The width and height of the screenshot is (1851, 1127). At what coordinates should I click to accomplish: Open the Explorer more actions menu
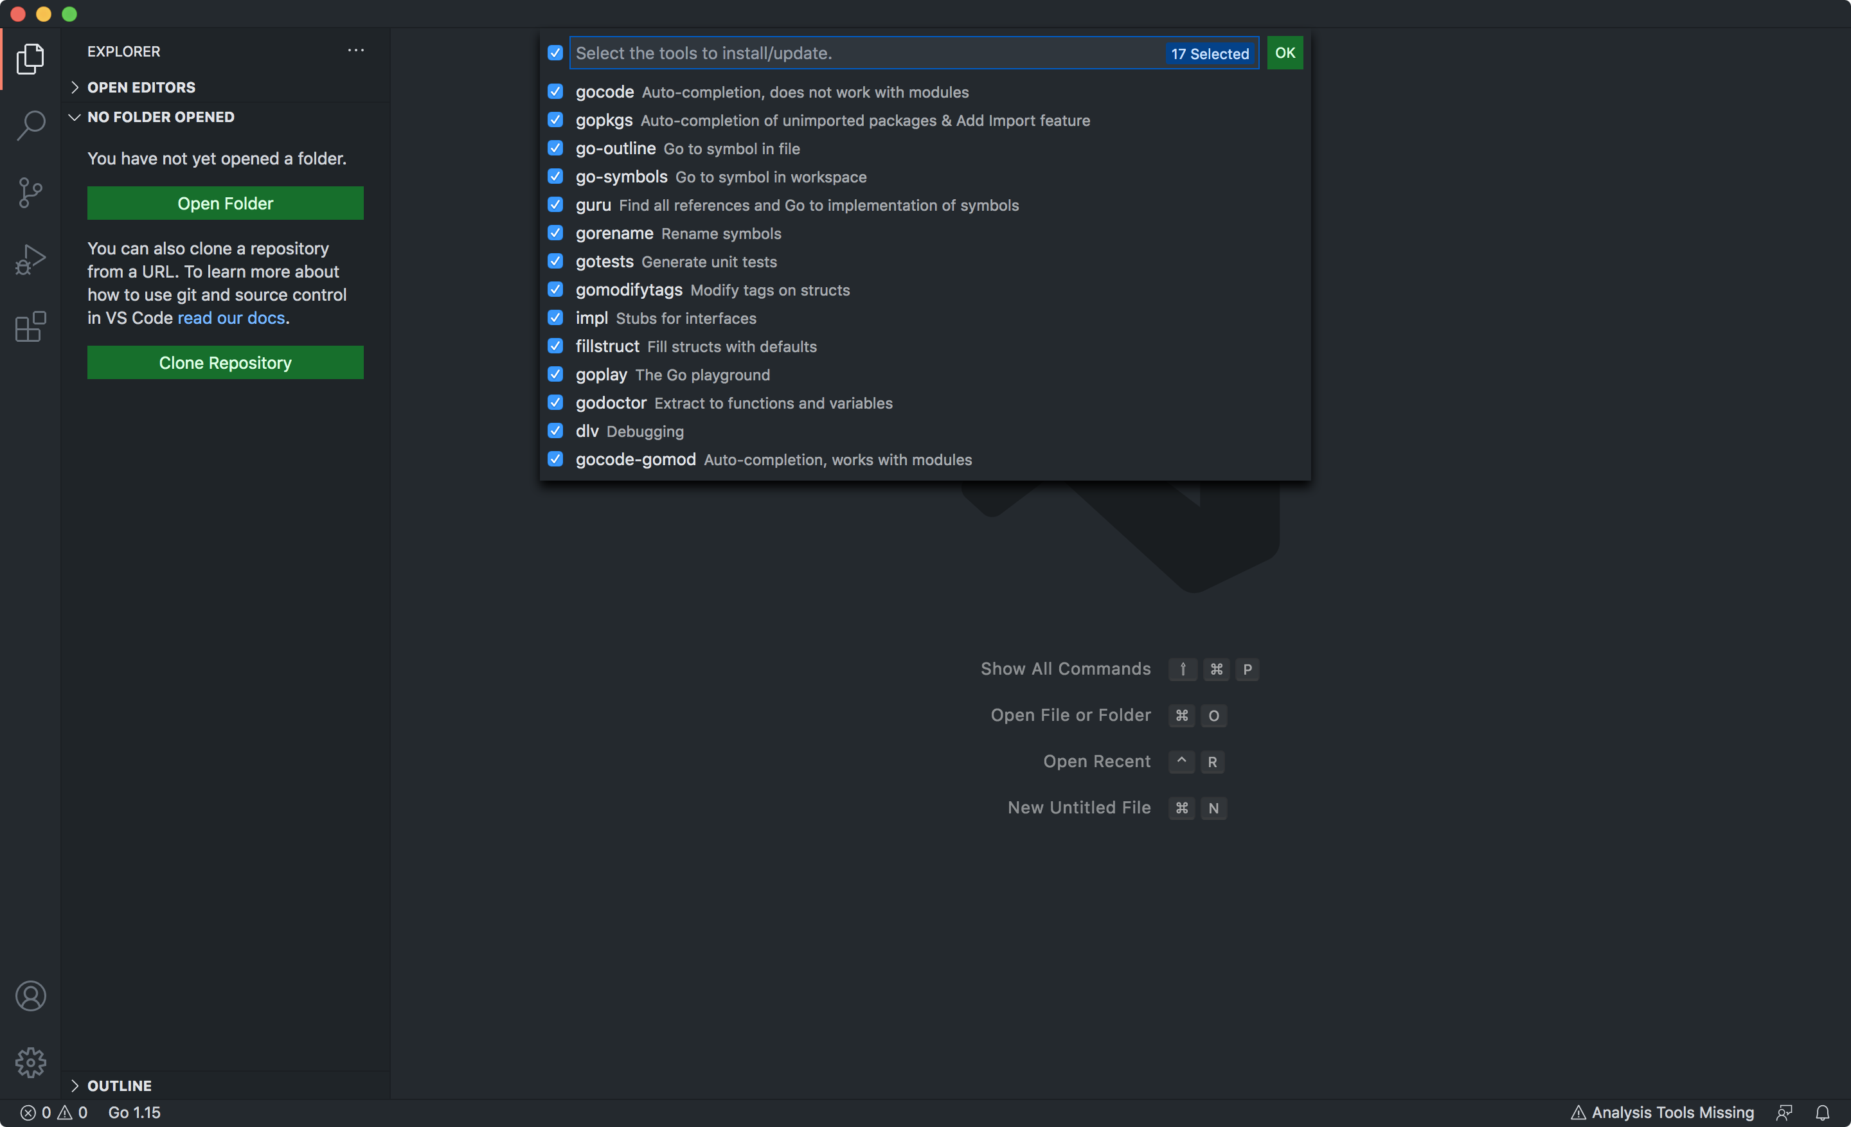tap(355, 51)
